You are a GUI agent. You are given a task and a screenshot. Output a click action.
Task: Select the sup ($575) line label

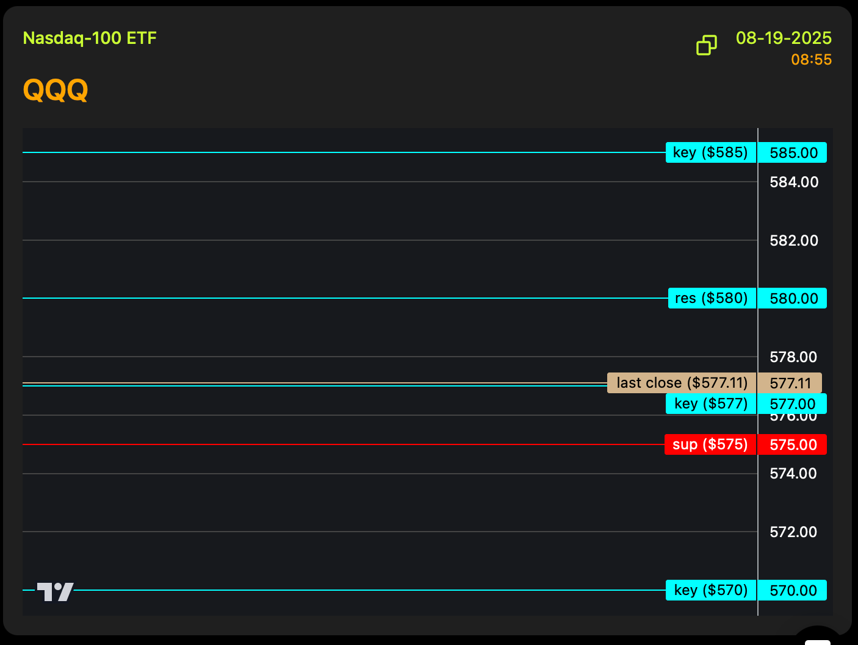pos(710,444)
